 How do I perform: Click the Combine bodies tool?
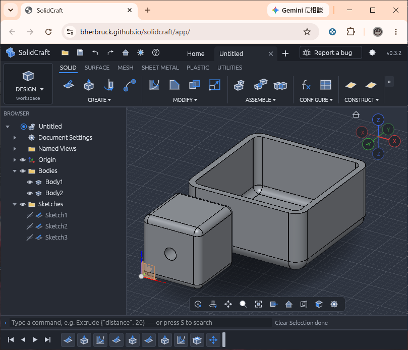[195, 85]
